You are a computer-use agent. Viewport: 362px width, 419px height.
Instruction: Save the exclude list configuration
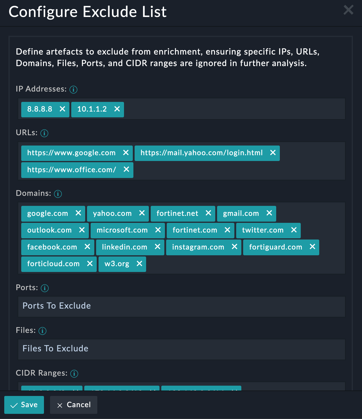24,405
